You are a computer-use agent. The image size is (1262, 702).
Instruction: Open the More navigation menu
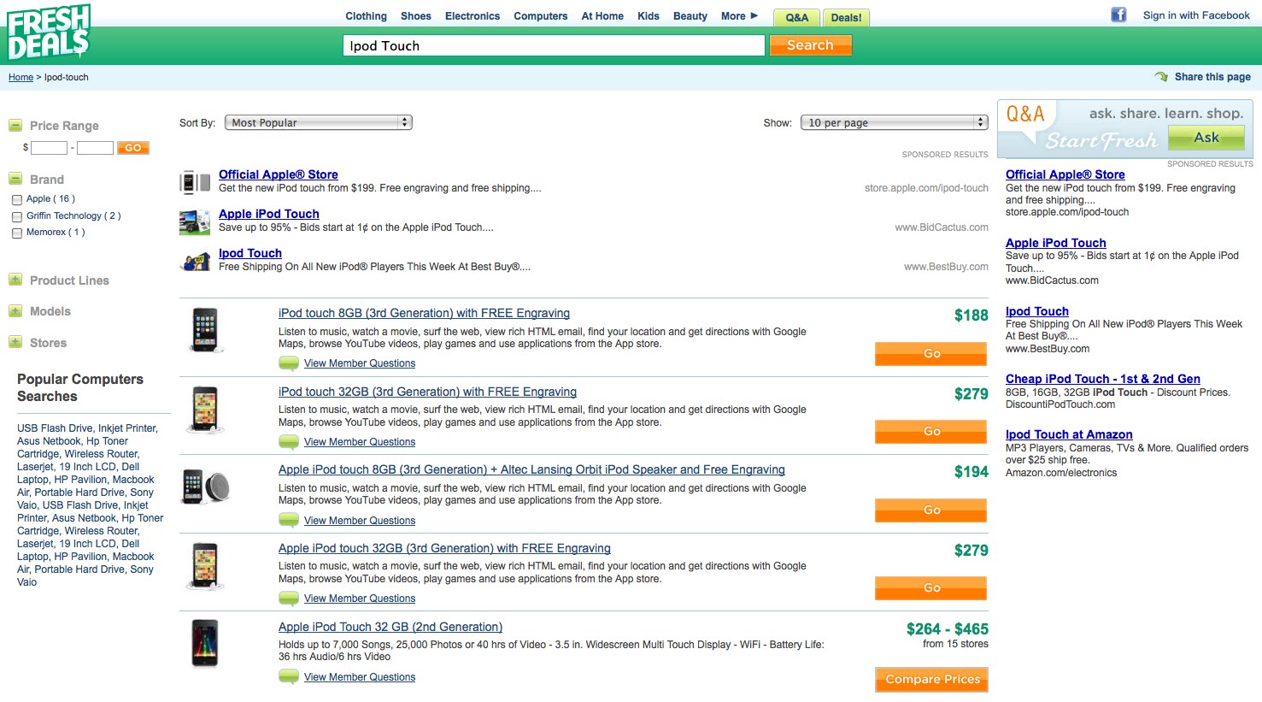point(739,16)
